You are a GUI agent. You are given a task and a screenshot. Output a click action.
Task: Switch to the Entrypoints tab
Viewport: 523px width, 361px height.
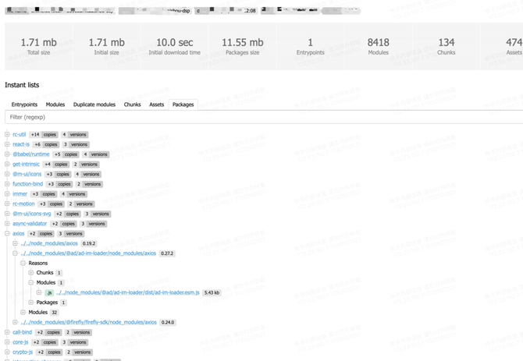coord(24,104)
